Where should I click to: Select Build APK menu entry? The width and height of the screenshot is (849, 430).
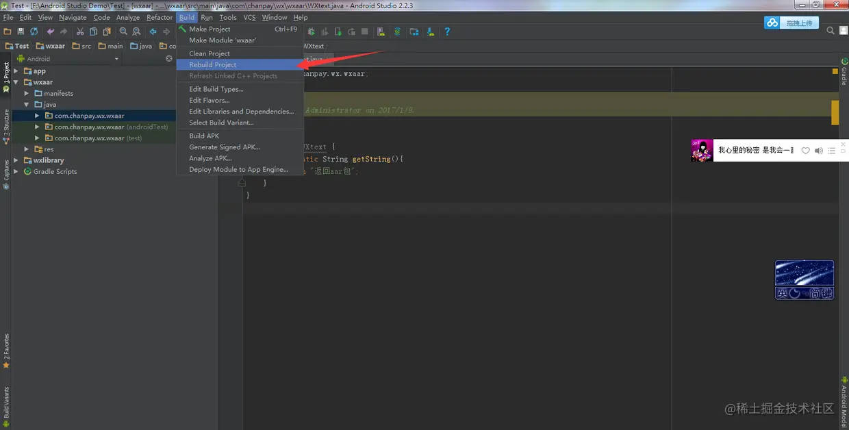pos(240,136)
